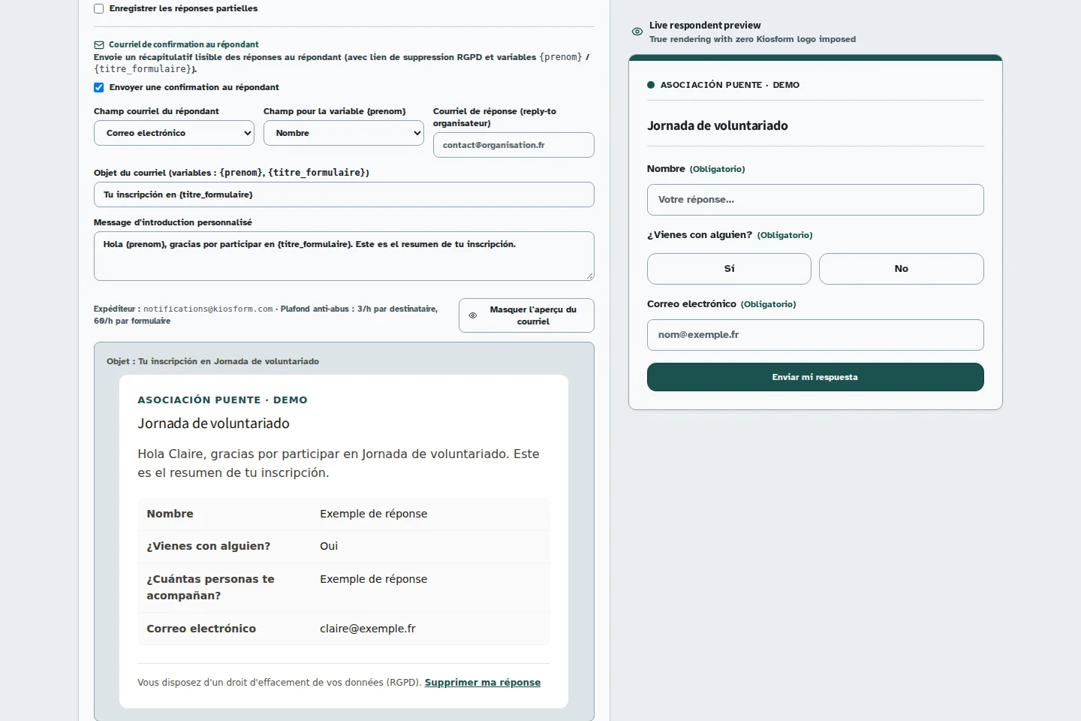Click the Message d'introduction textarea
Screen dimensions: 1081x721
pos(344,256)
